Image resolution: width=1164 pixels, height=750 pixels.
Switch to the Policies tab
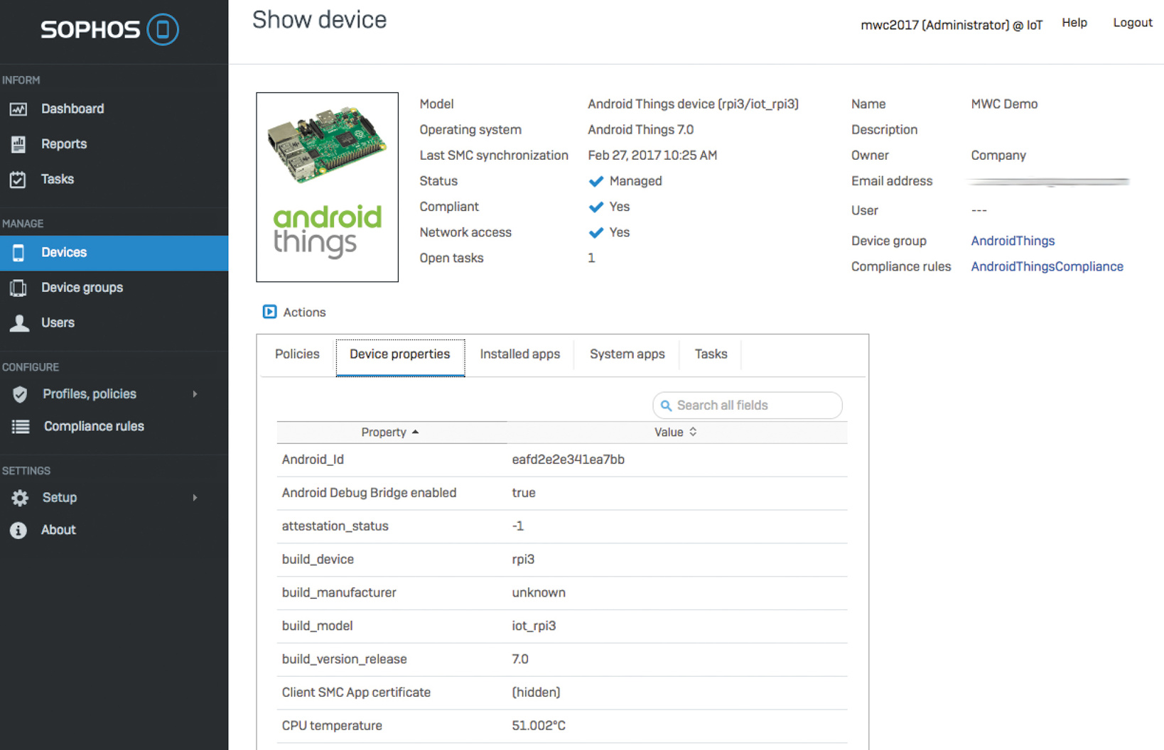pos(297,354)
